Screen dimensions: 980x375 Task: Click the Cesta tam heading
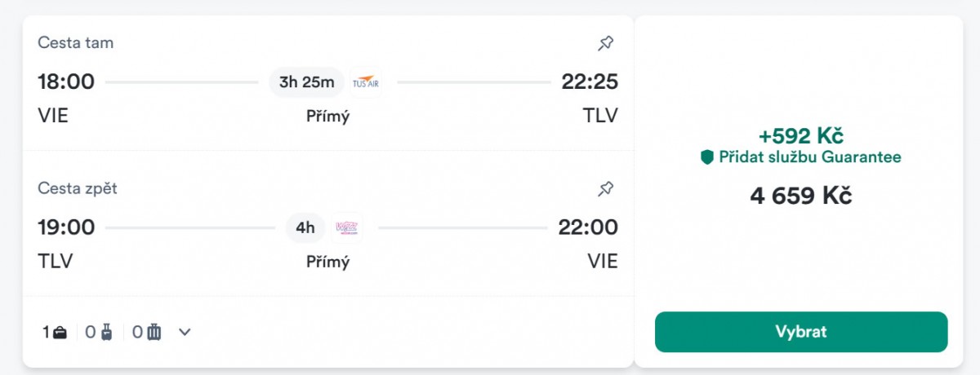click(76, 43)
